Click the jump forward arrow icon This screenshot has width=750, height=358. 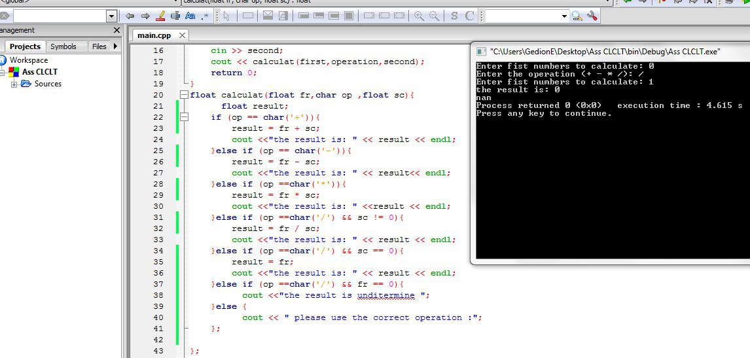point(145,16)
